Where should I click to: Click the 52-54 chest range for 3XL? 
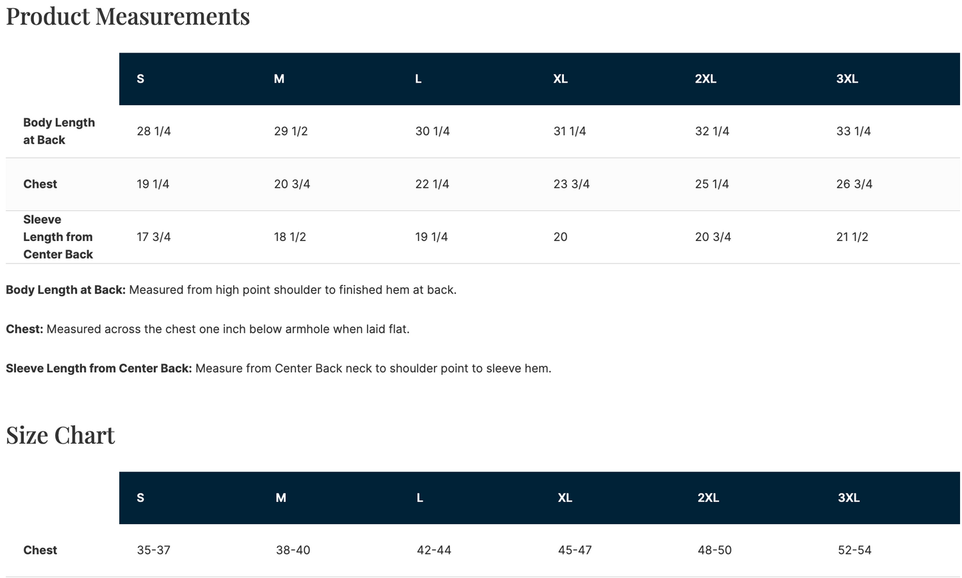point(855,550)
